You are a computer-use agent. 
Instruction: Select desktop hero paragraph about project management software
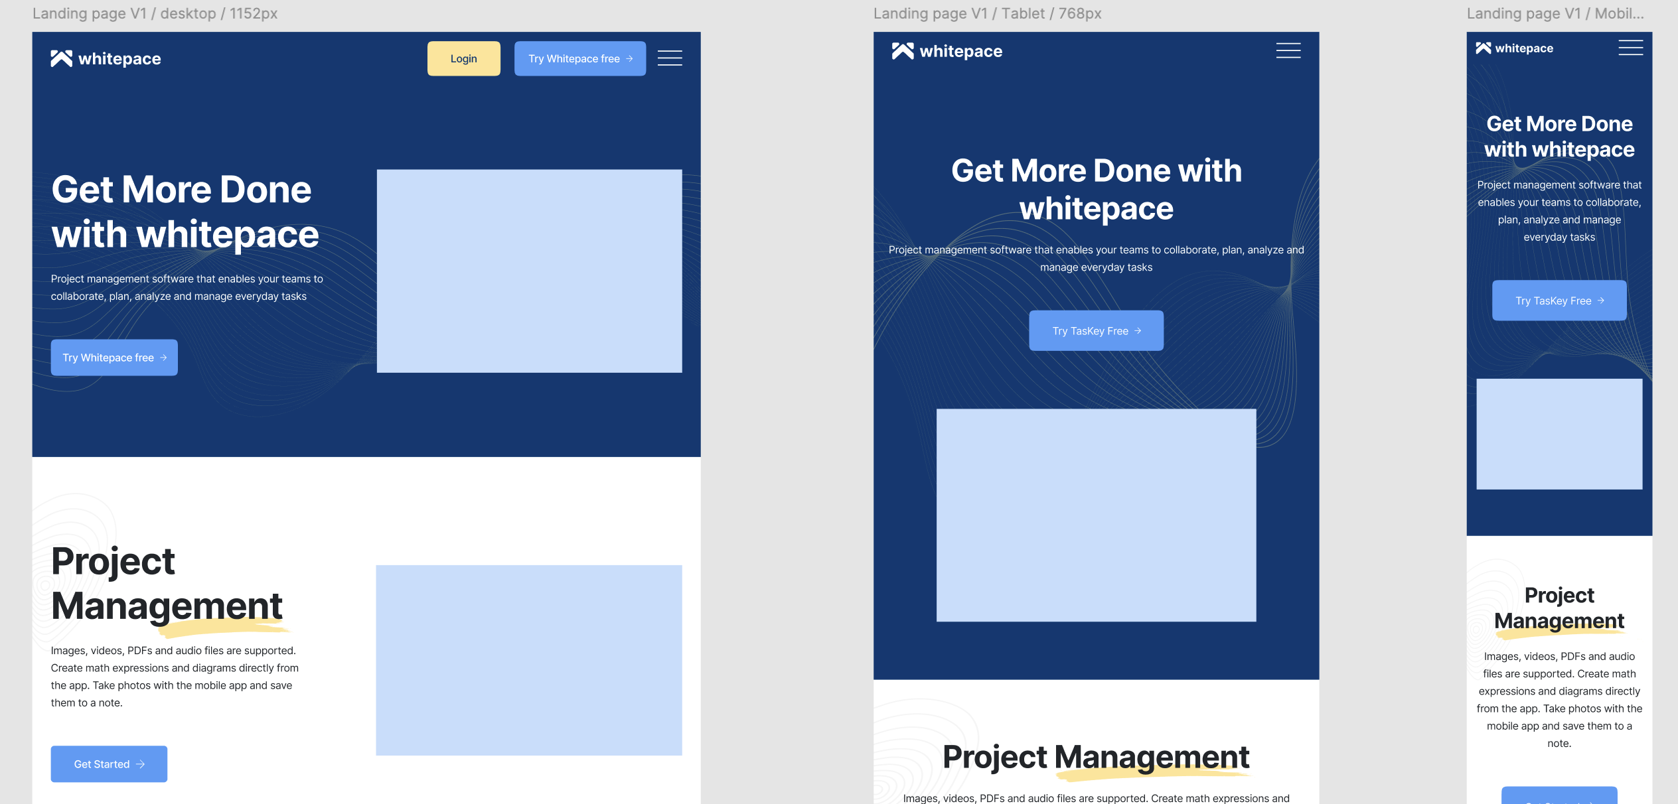click(187, 287)
